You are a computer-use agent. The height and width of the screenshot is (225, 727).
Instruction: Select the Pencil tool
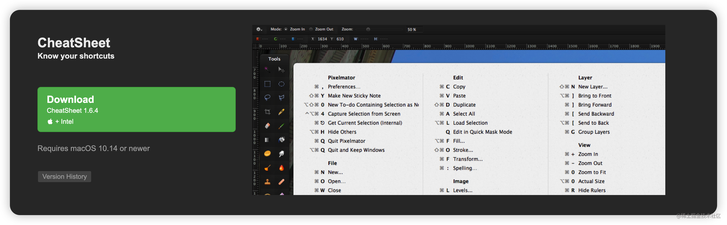281,112
